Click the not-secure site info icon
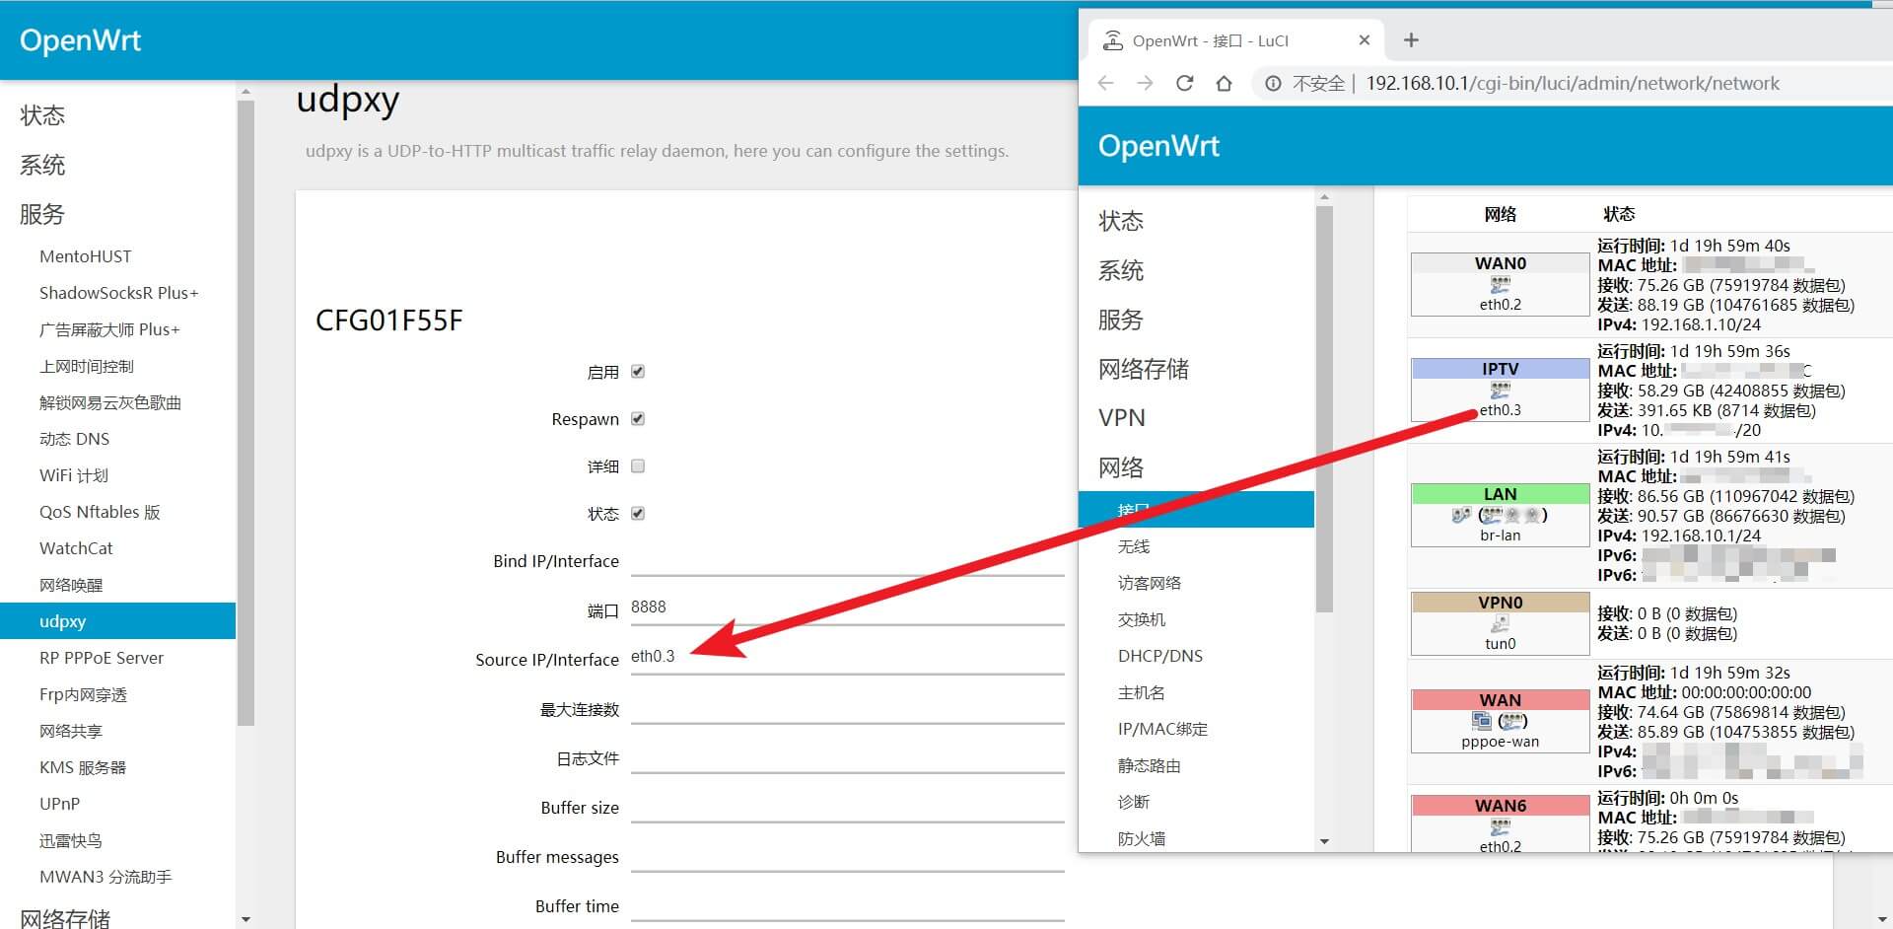 [1273, 84]
